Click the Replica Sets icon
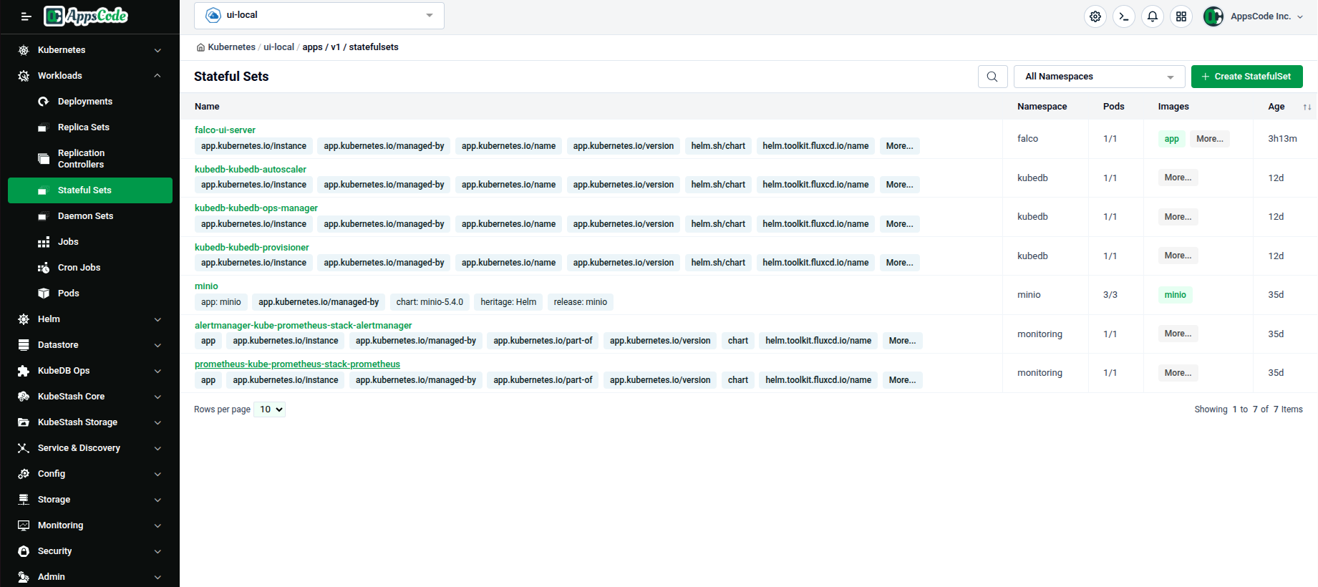 pos(44,127)
